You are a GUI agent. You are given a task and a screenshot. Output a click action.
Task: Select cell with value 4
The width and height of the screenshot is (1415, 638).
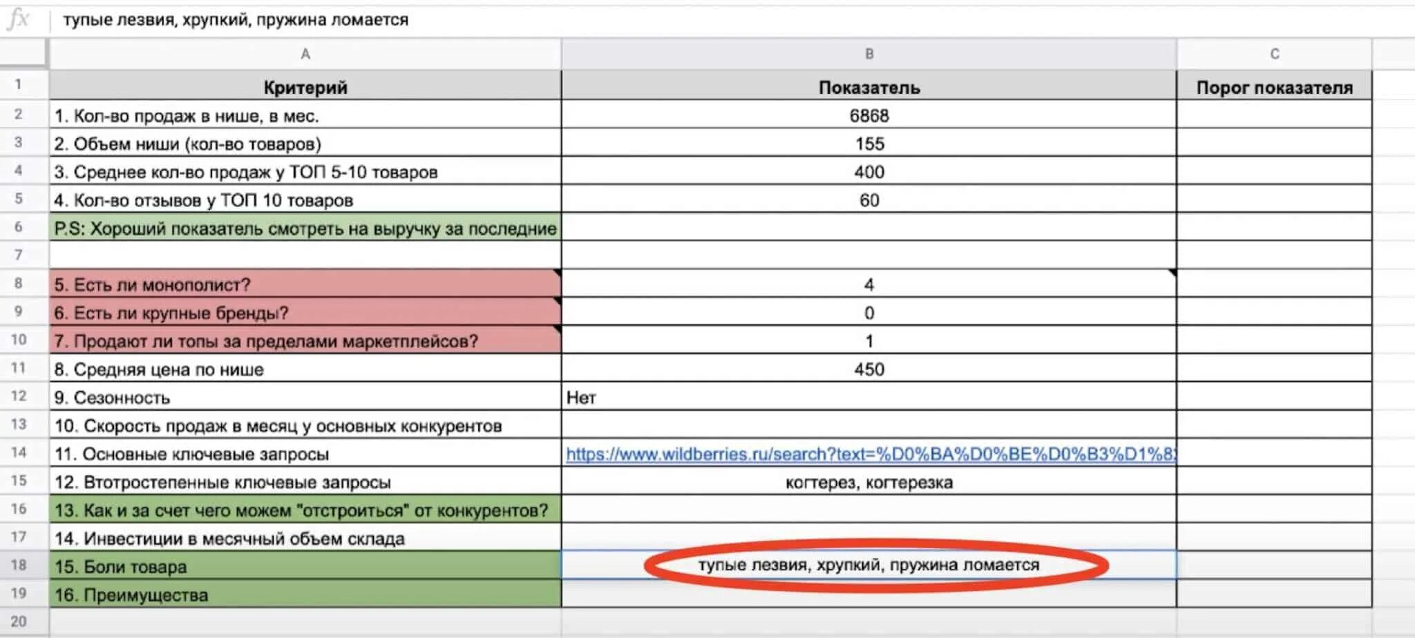pos(868,284)
